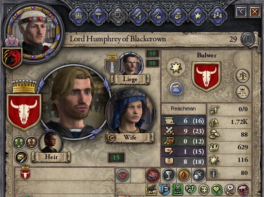Open the hammer laws tab
The image size is (264, 197).
click(98, 16)
